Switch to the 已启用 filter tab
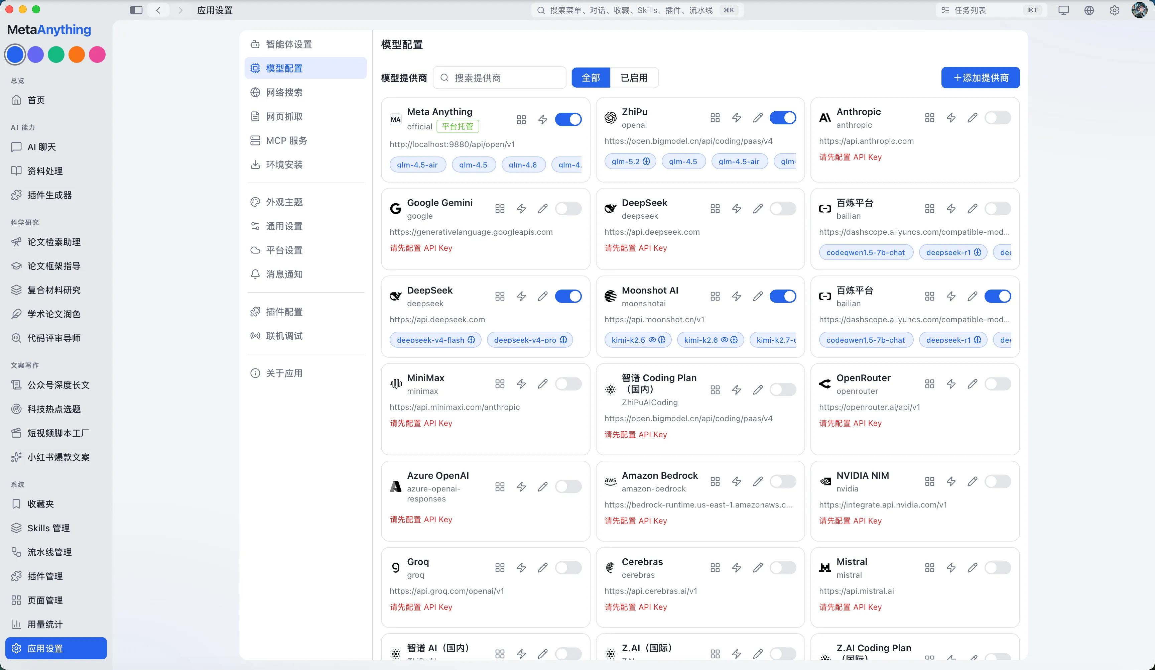The width and height of the screenshot is (1155, 670). pyautogui.click(x=634, y=78)
